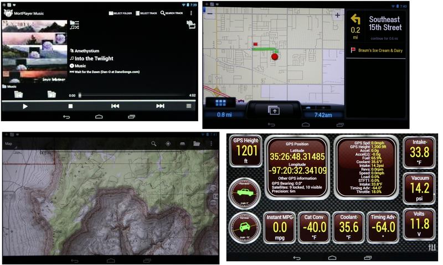Open the playlist list icon beside next track
Image resolution: width=443 pixels, height=265 pixels.
(x=190, y=106)
